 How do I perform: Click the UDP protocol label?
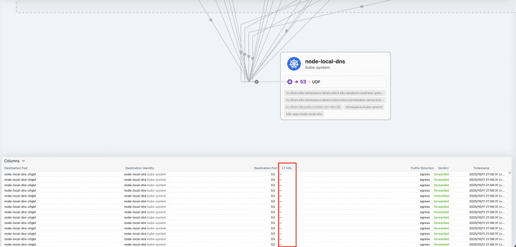pyautogui.click(x=316, y=82)
